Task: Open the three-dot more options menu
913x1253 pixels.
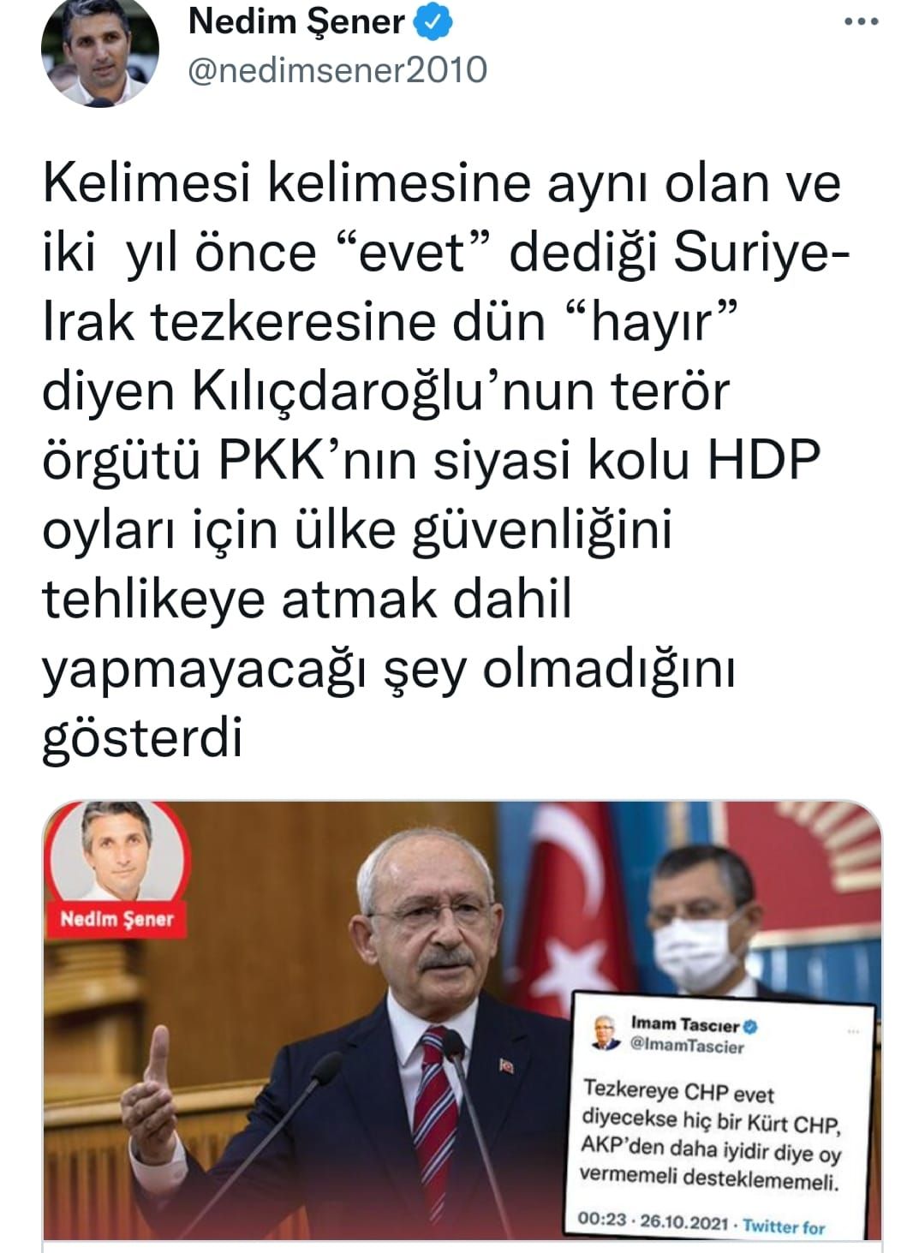Action: tap(861, 22)
